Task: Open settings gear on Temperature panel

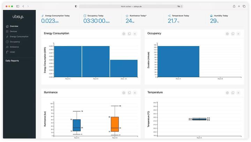Action: [x=227, y=93]
